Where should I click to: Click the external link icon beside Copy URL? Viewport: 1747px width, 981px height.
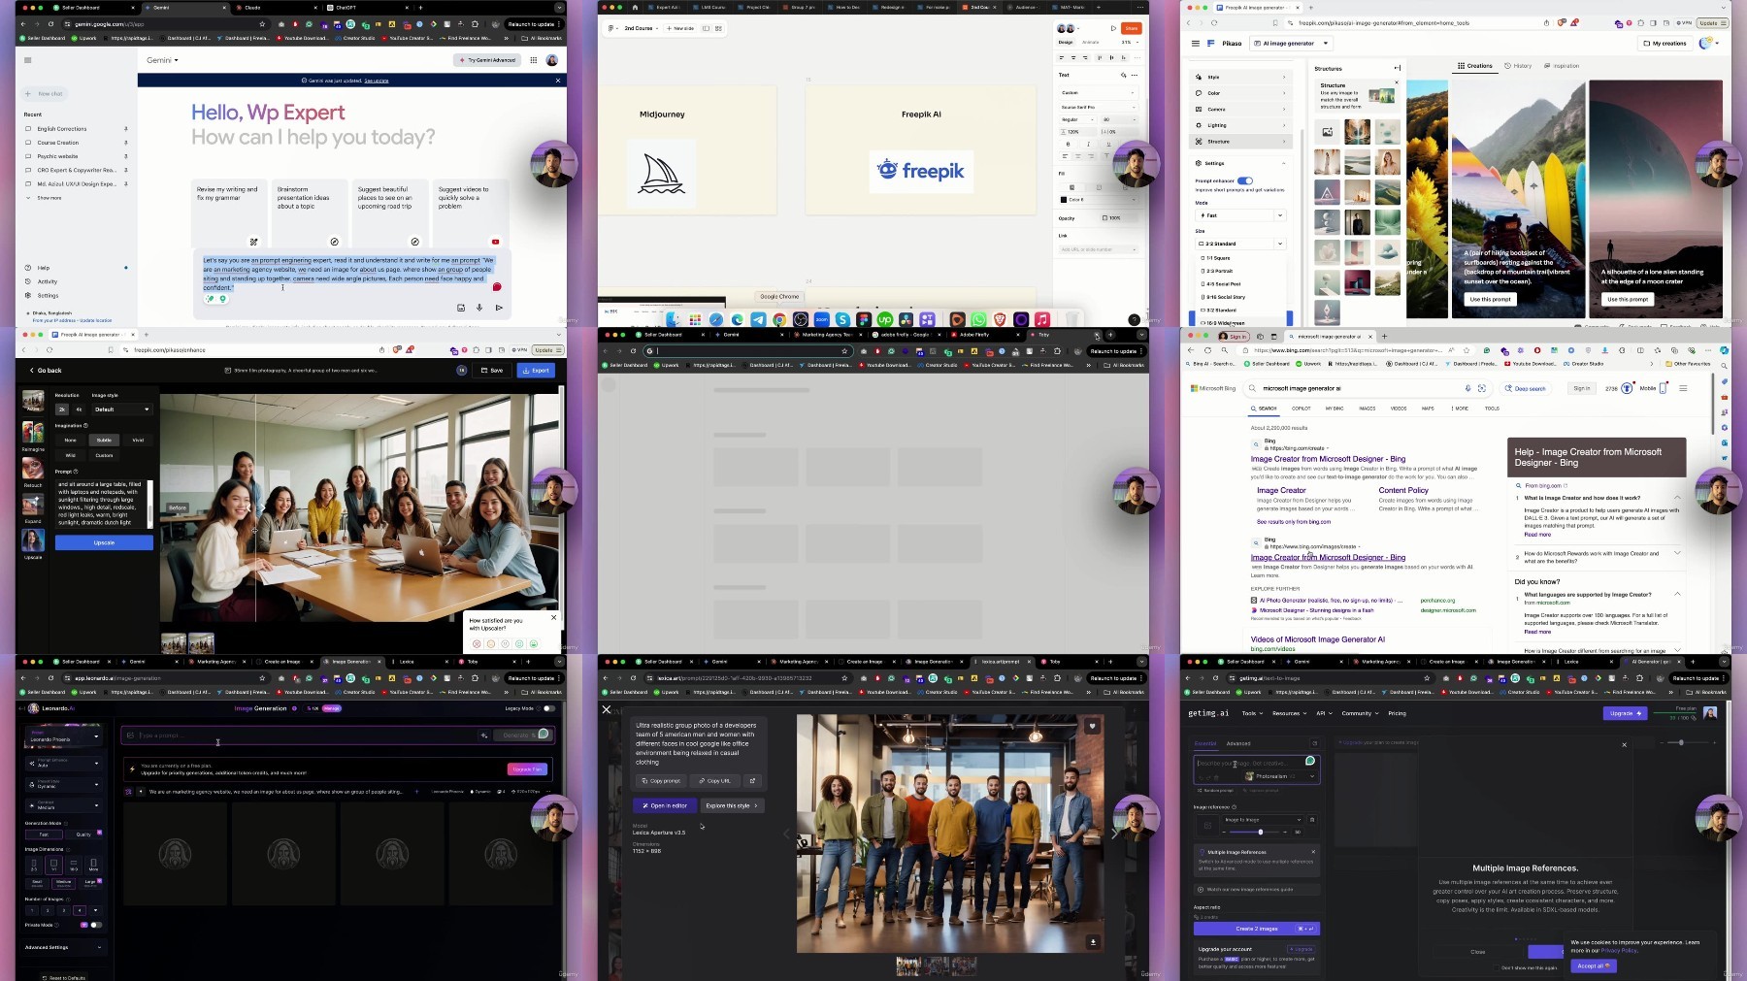pyautogui.click(x=752, y=780)
